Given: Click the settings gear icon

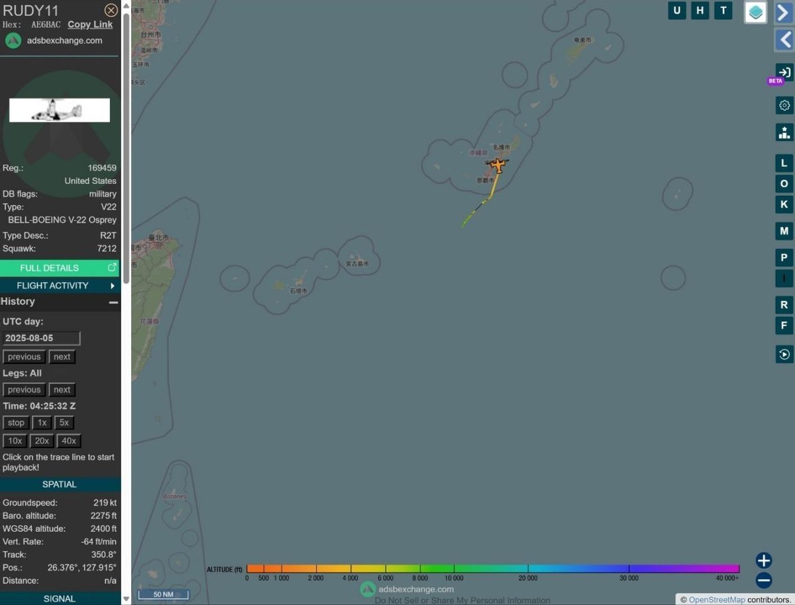Looking at the screenshot, I should (x=784, y=105).
